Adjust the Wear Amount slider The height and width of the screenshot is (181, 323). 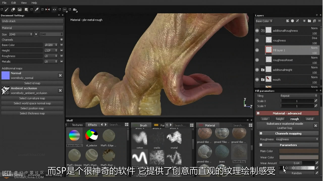click(x=297, y=163)
